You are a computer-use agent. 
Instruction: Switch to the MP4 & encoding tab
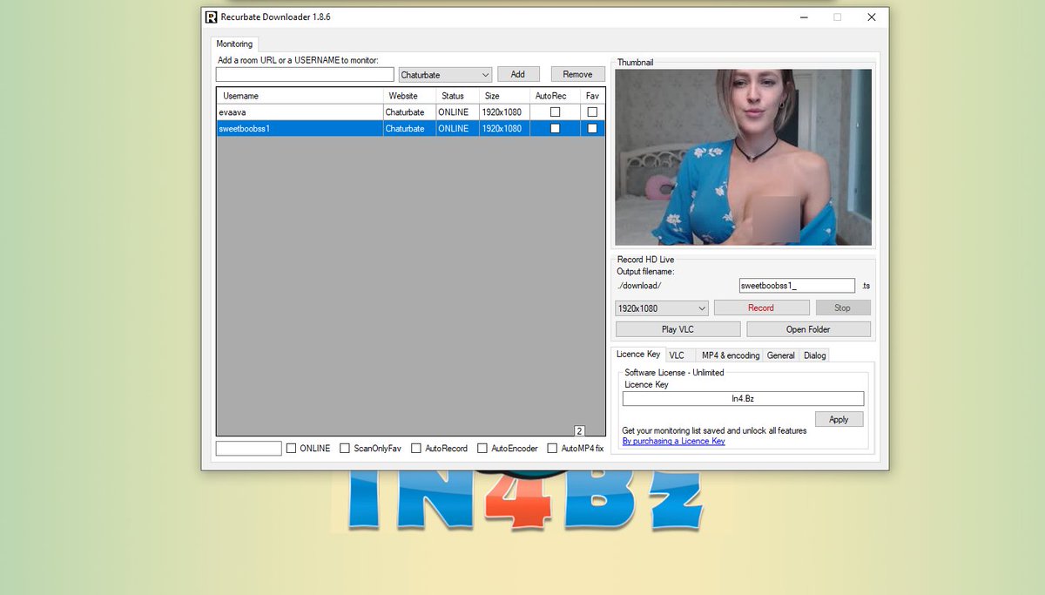(731, 355)
